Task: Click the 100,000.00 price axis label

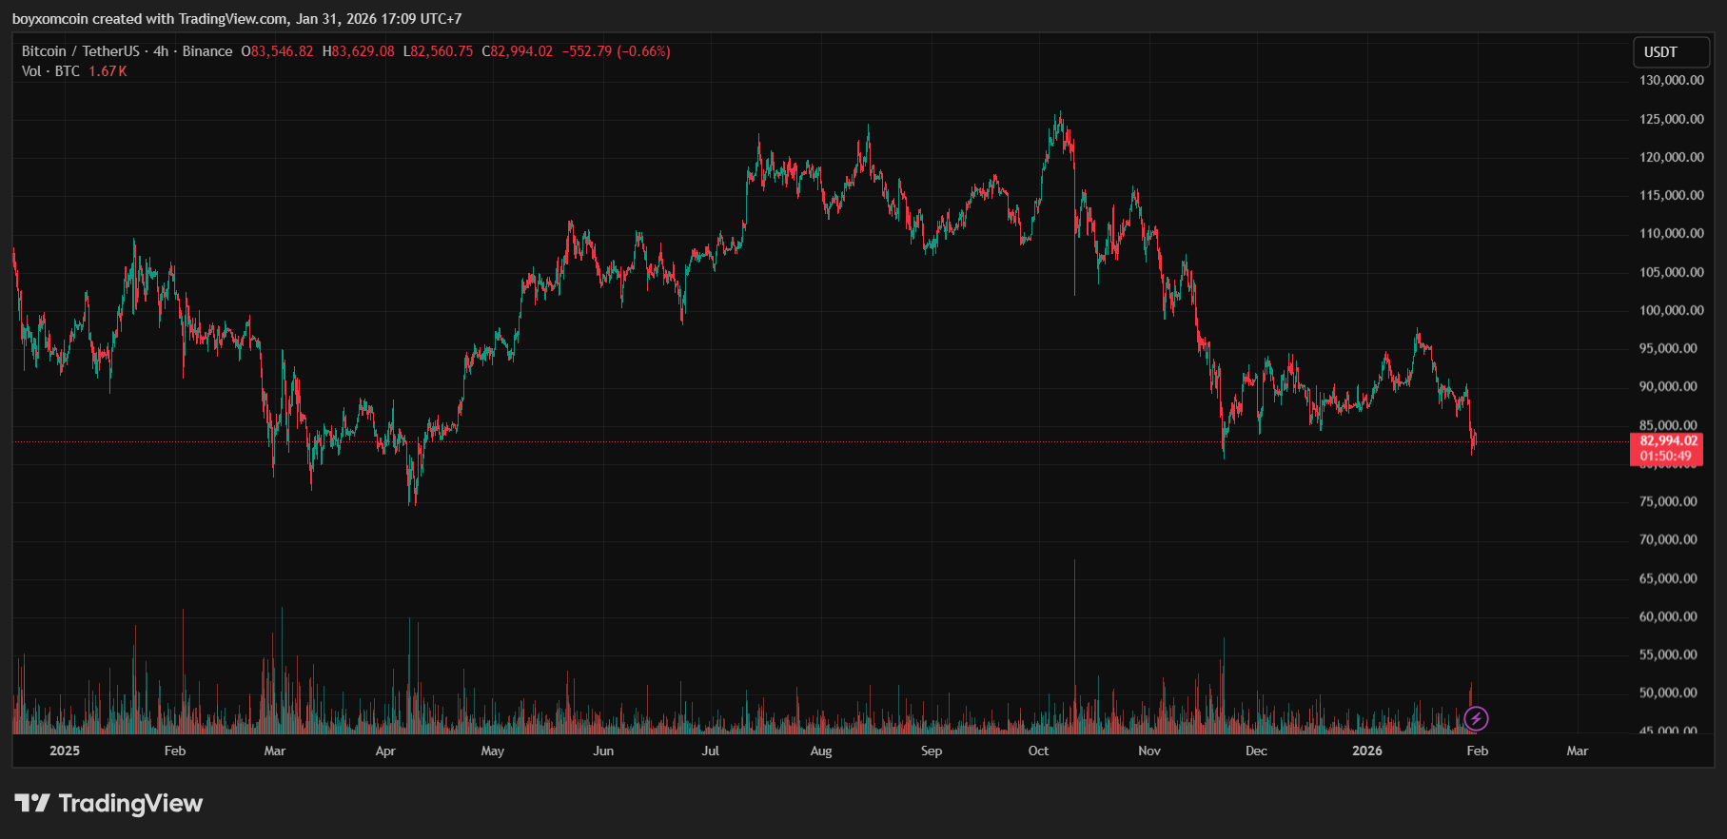Action: (1671, 310)
